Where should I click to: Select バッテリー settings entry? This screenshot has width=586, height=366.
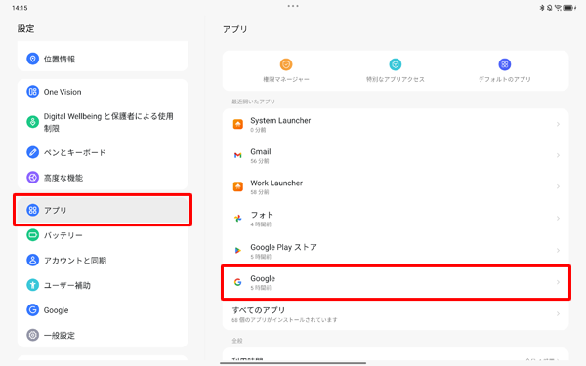point(103,235)
